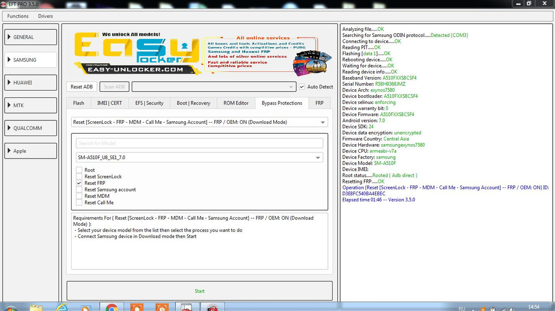Screen dimensions: 555x311
Task: Click log line 'Device Hardware: samsungexynos7580'
Action: point(384,145)
